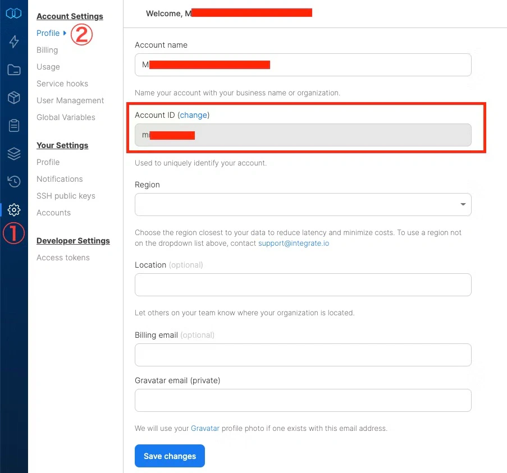Expand the Region dropdown
Image resolution: width=507 pixels, height=473 pixels.
(303, 204)
